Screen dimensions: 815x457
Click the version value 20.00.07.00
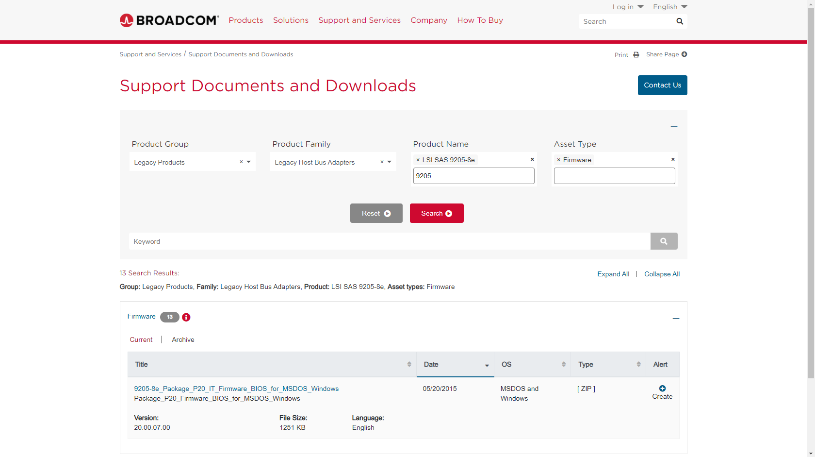[x=152, y=427]
